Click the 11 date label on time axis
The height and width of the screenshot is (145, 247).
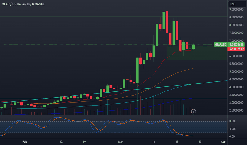[x=154, y=142]
